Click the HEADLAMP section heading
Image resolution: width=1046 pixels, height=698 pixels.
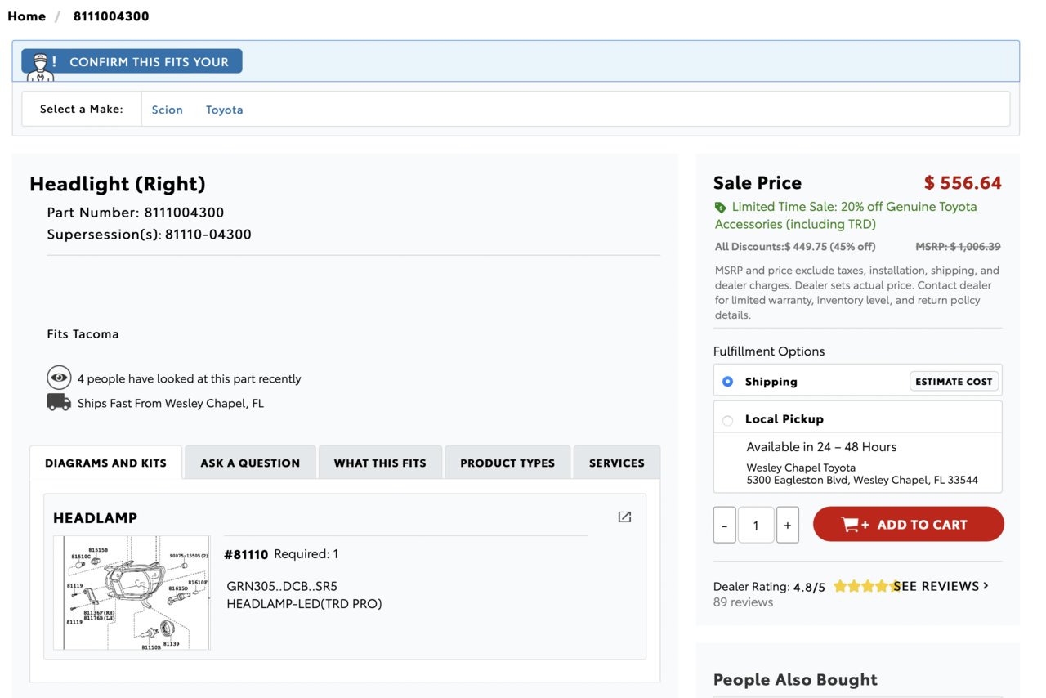pyautogui.click(x=95, y=518)
